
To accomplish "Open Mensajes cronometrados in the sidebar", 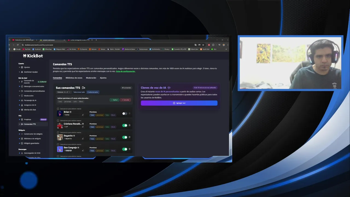I will coord(34,86).
